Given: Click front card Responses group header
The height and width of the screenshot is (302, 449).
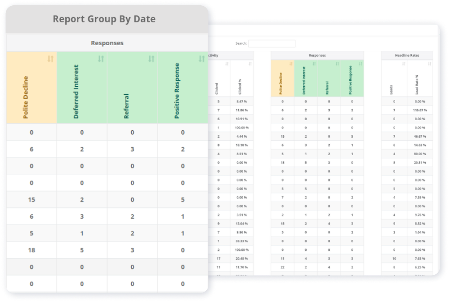Looking at the screenshot, I should pos(107,43).
